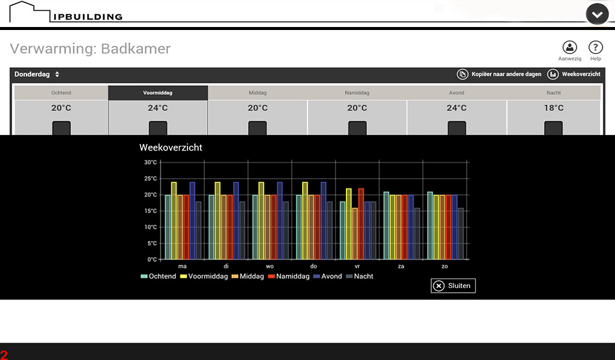Click the yellow Voormiddag bar for vr
This screenshot has width=615, height=360.
349,224
